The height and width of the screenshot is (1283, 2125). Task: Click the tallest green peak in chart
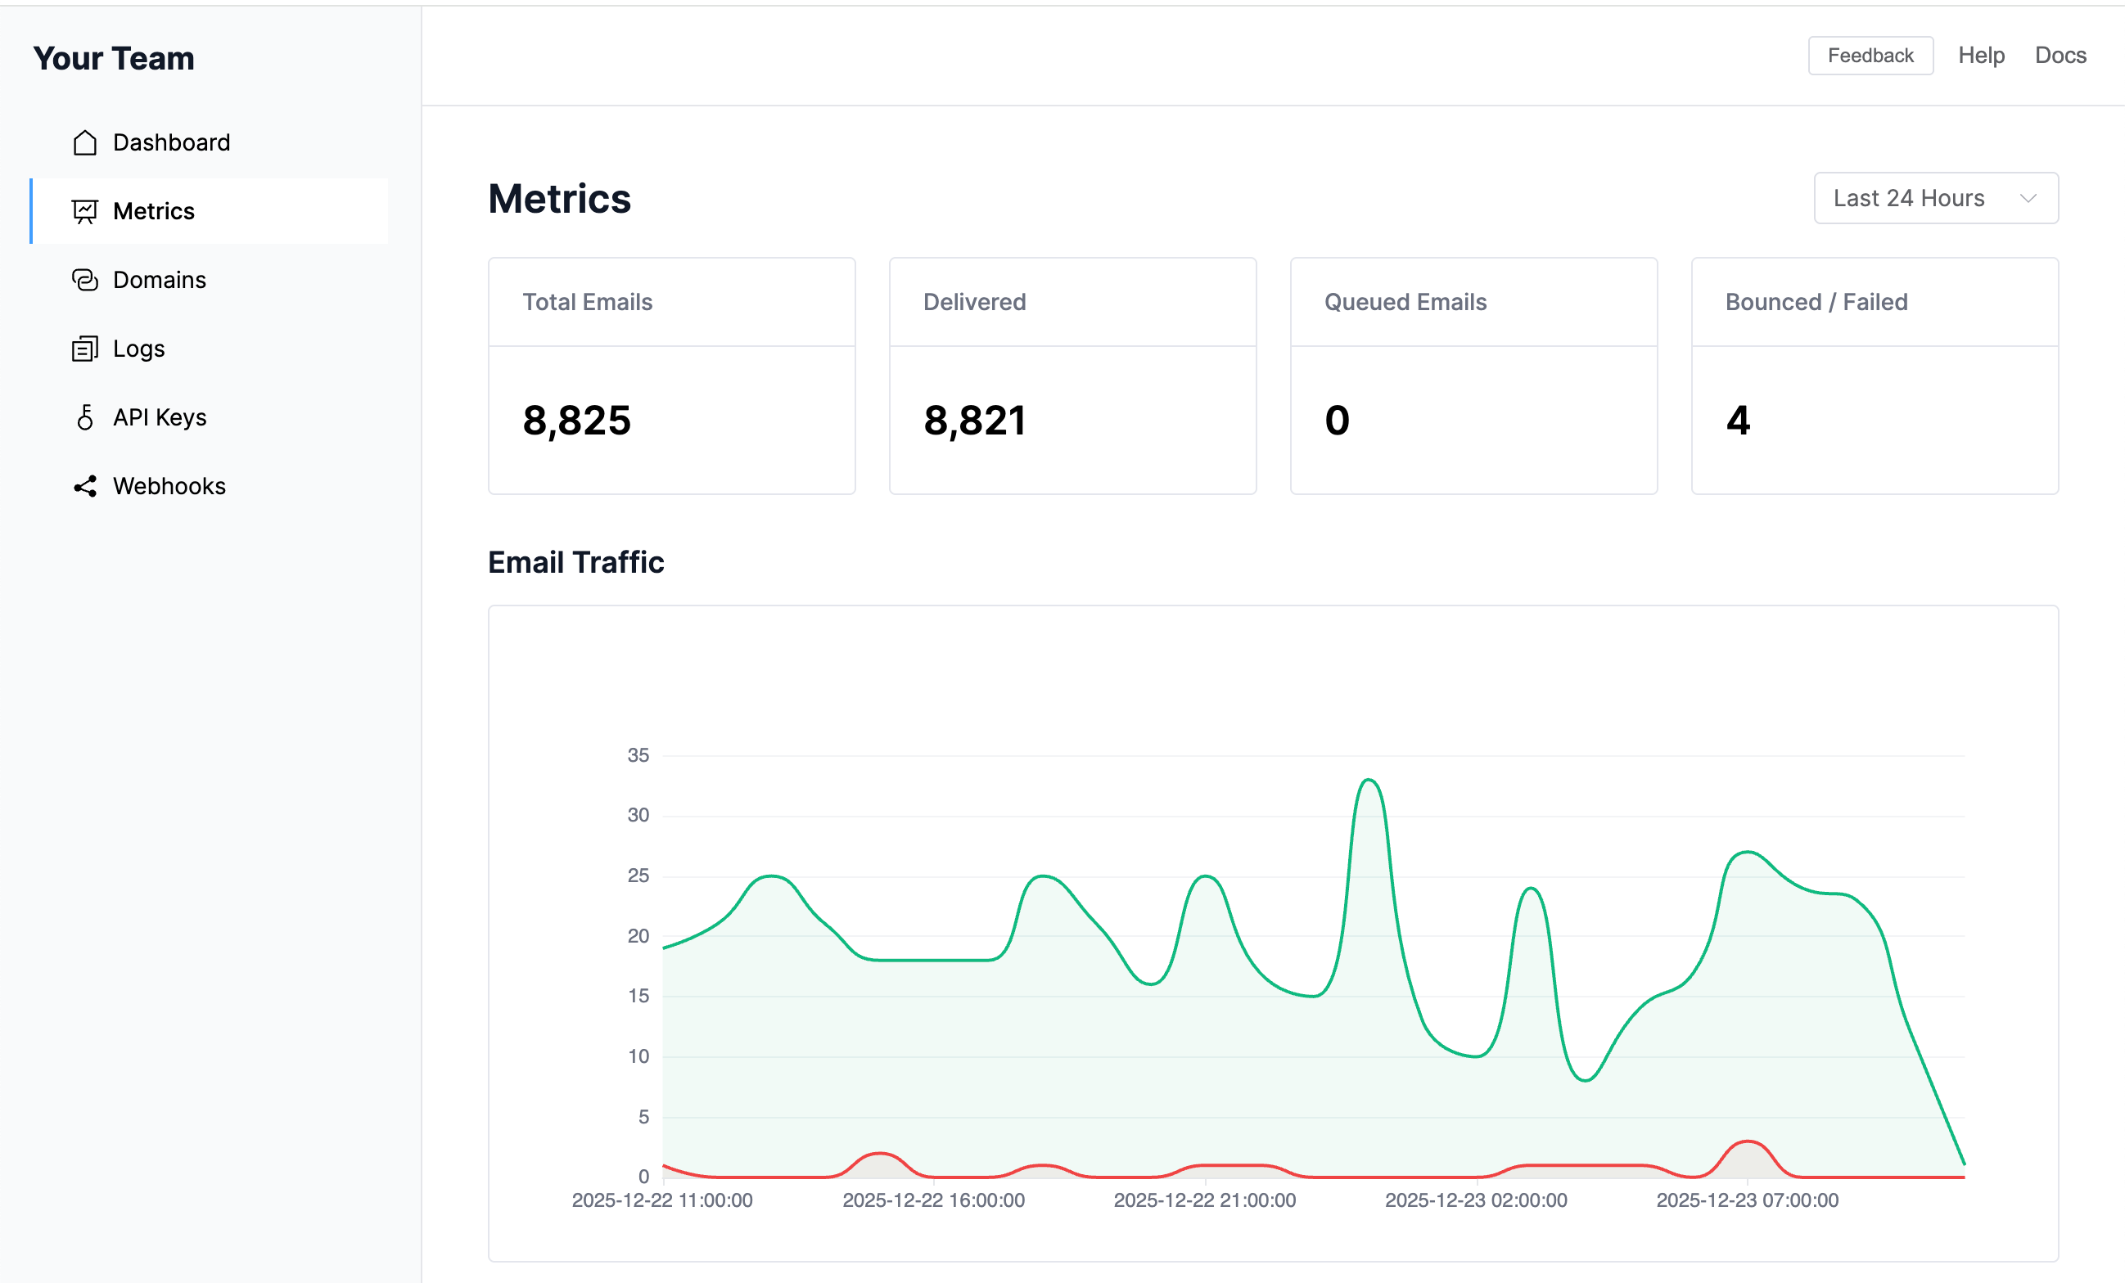(1369, 781)
